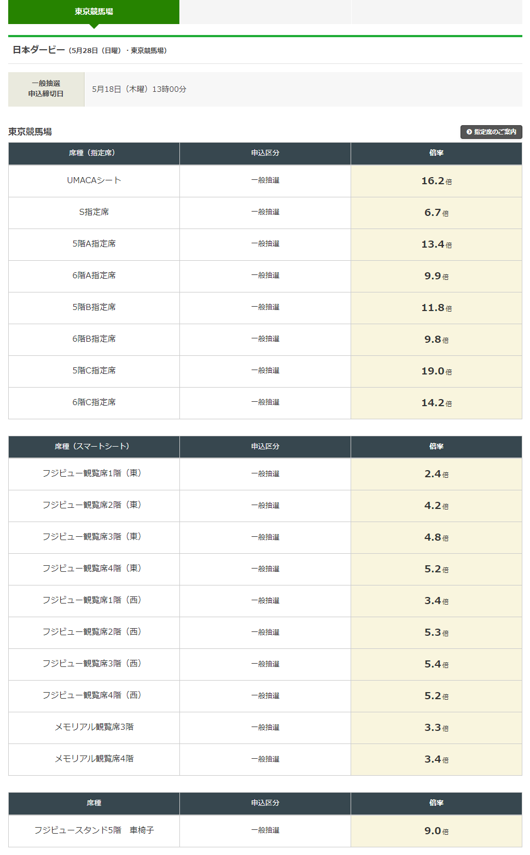This screenshot has width=530, height=855.
Task: Select the 東京競馬場 tab
Action: click(x=94, y=11)
